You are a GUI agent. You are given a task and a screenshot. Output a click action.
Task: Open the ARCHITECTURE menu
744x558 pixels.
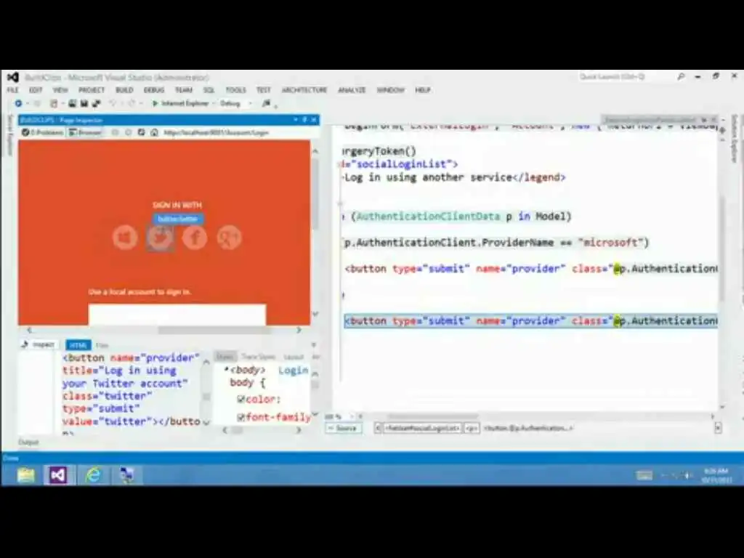(x=304, y=90)
